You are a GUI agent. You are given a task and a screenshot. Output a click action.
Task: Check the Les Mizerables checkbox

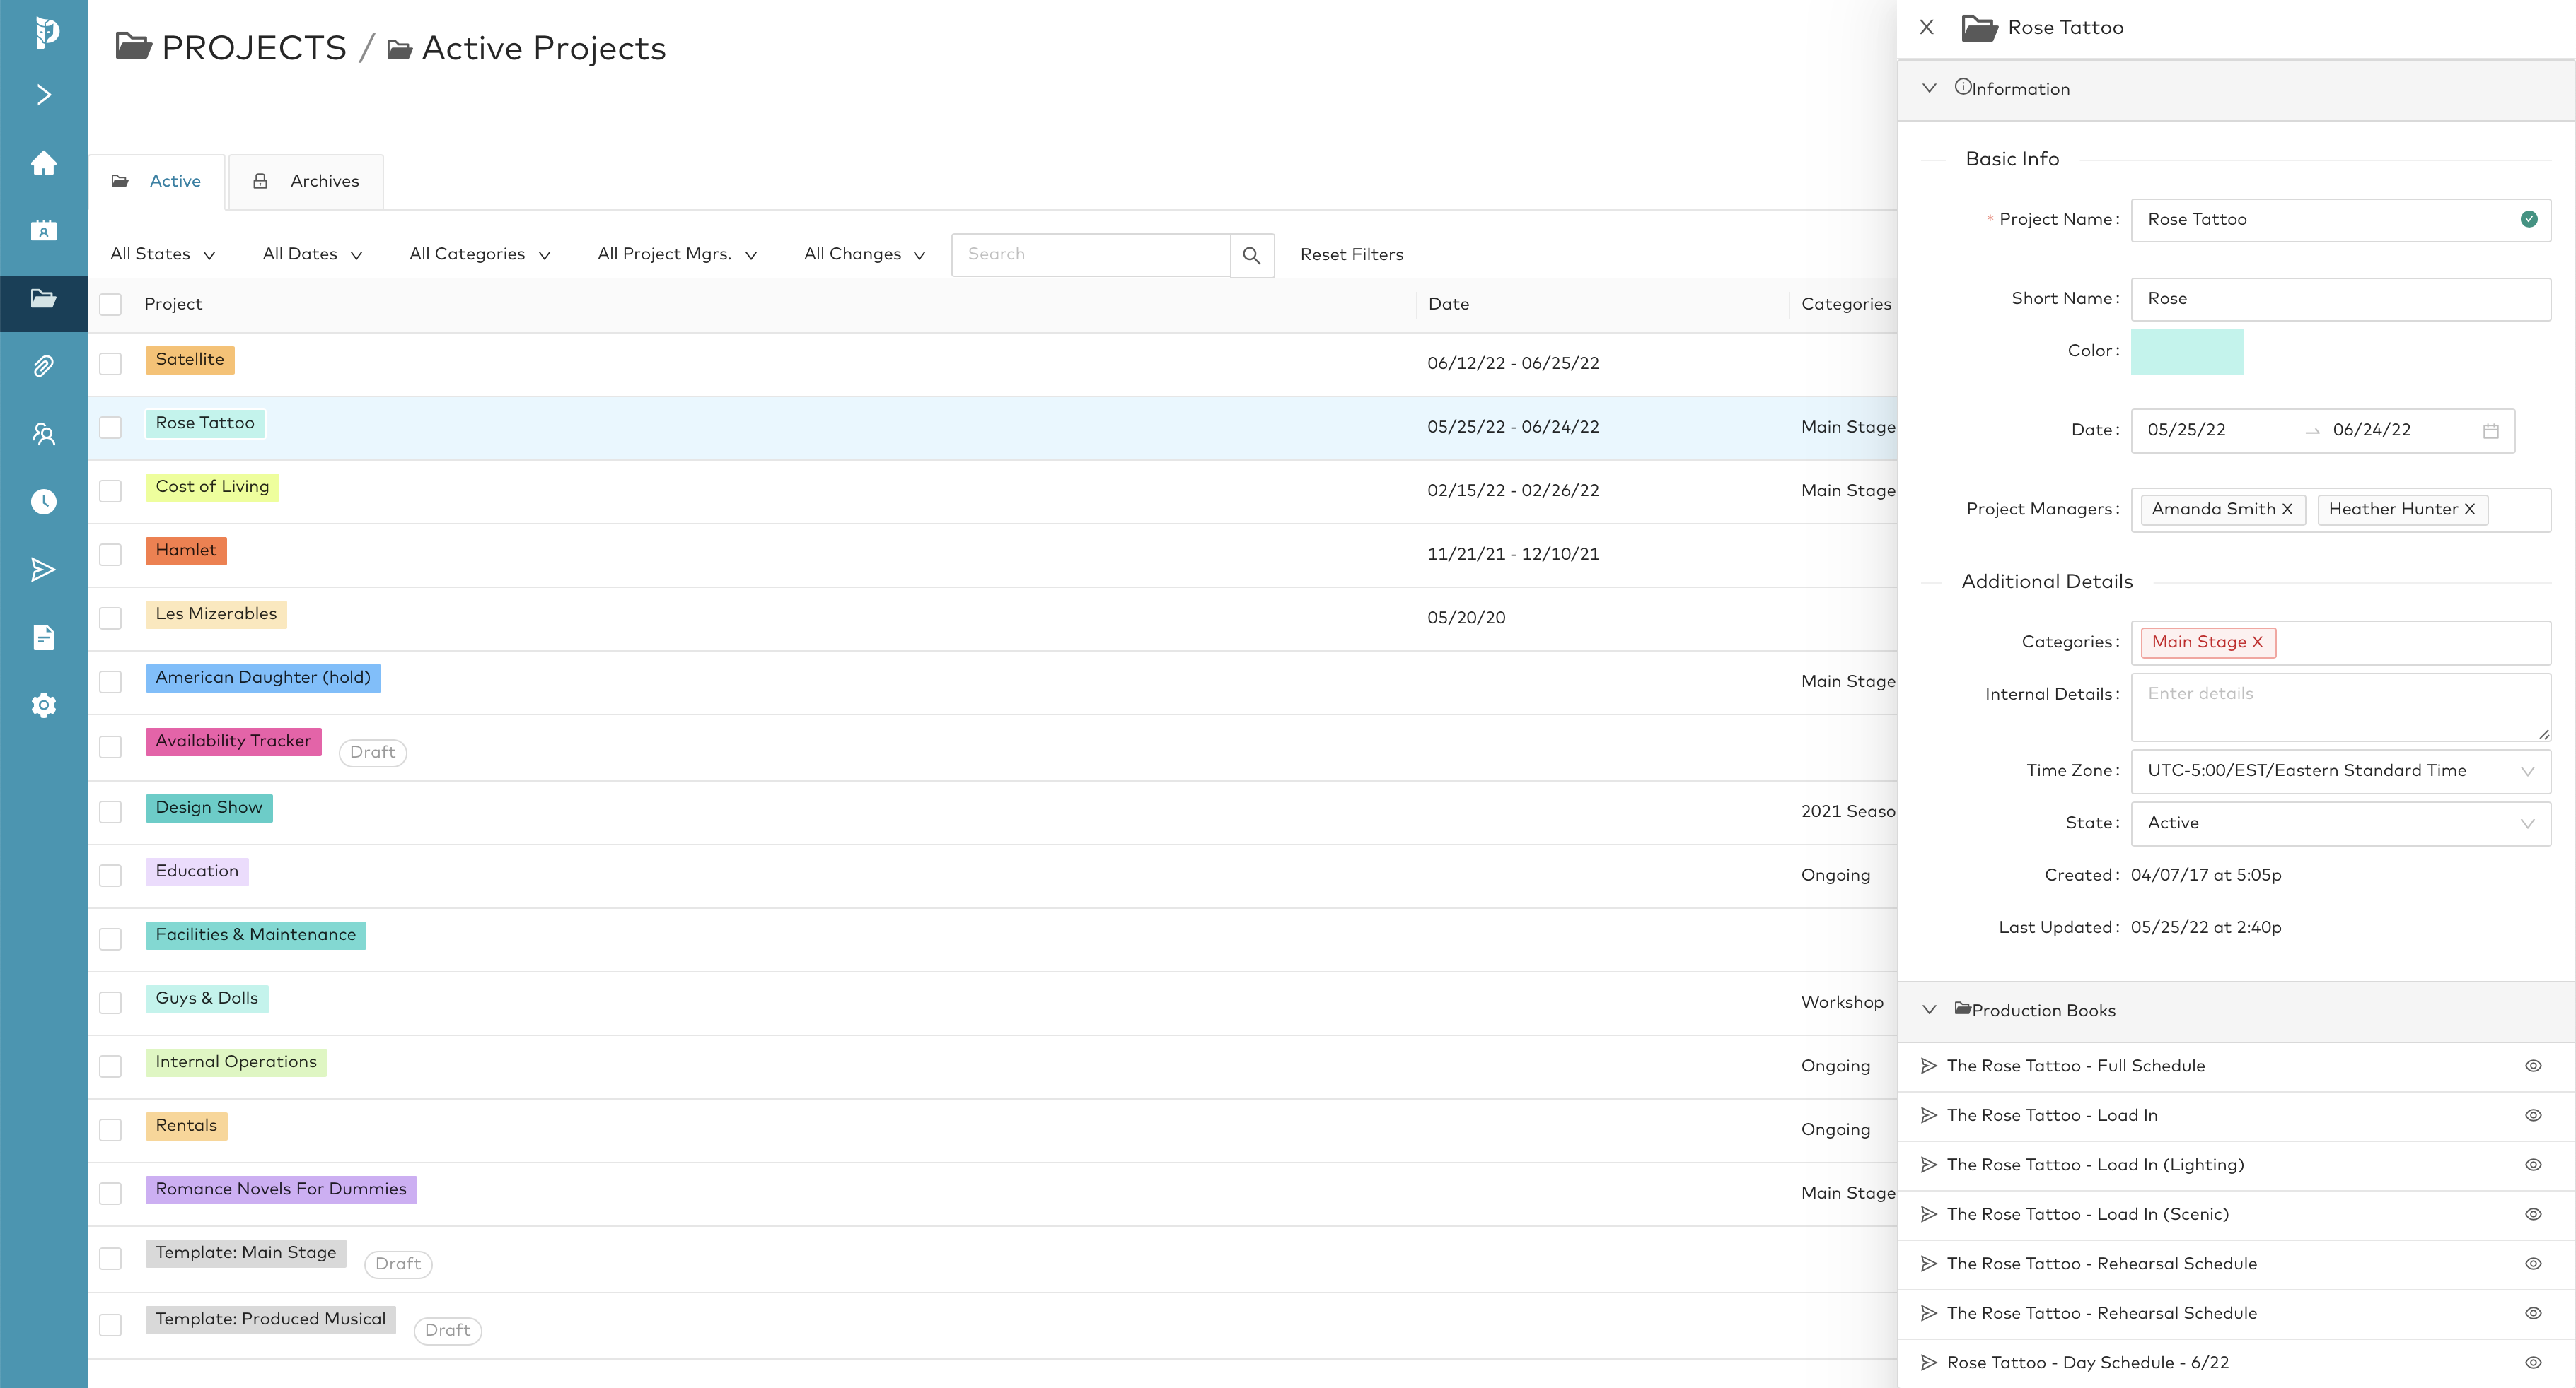[x=111, y=618]
